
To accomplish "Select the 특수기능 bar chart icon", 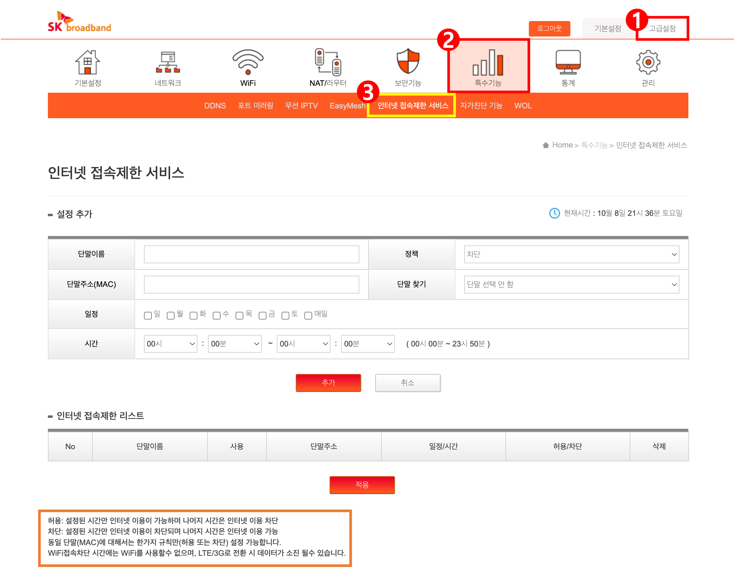I will tap(488, 63).
